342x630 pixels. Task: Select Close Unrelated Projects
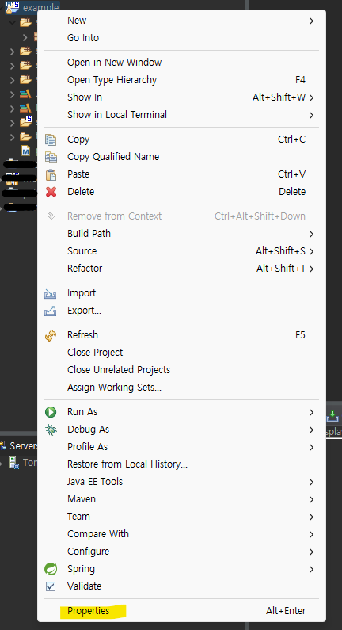click(181, 369)
